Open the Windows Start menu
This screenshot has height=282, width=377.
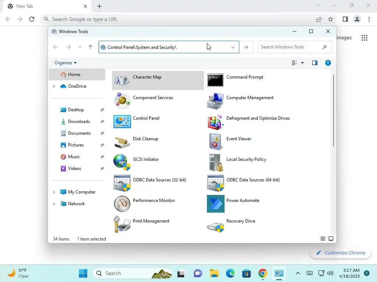click(83, 273)
